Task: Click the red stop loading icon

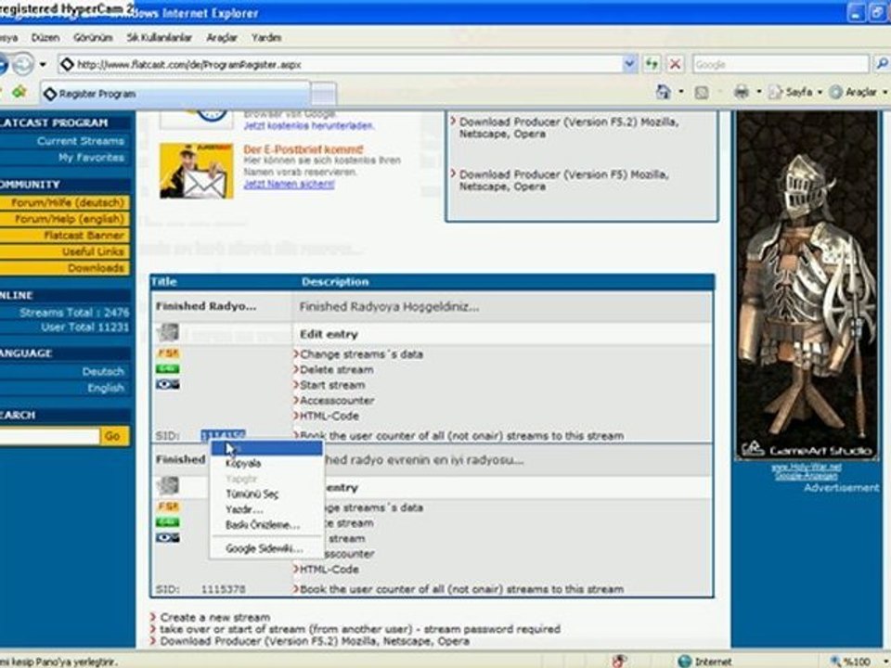Action: 675,64
